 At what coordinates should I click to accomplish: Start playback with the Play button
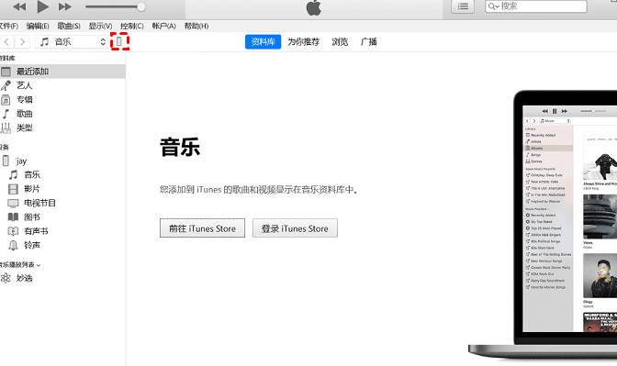click(42, 6)
